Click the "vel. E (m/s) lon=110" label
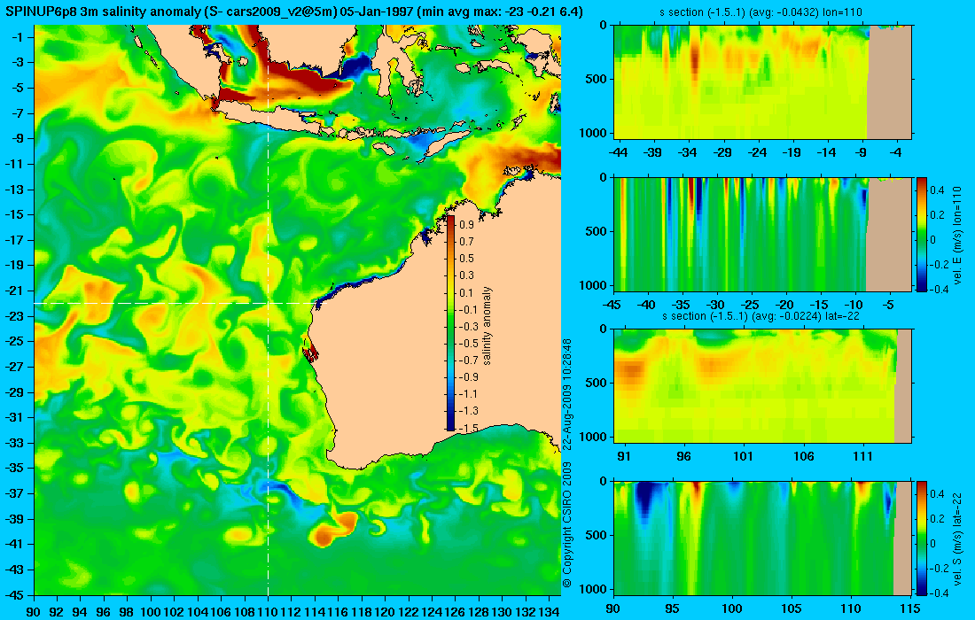This screenshot has width=975, height=620. coord(957,235)
